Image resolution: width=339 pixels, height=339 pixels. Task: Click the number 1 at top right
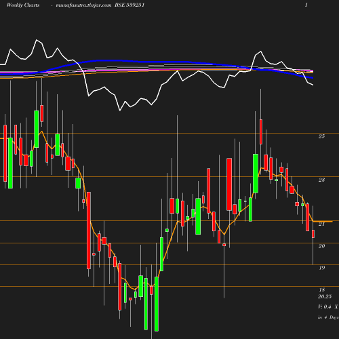(306, 5)
